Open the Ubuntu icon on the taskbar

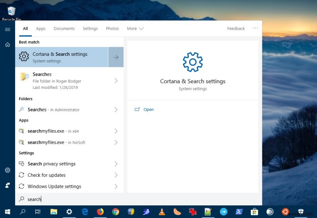285,212
